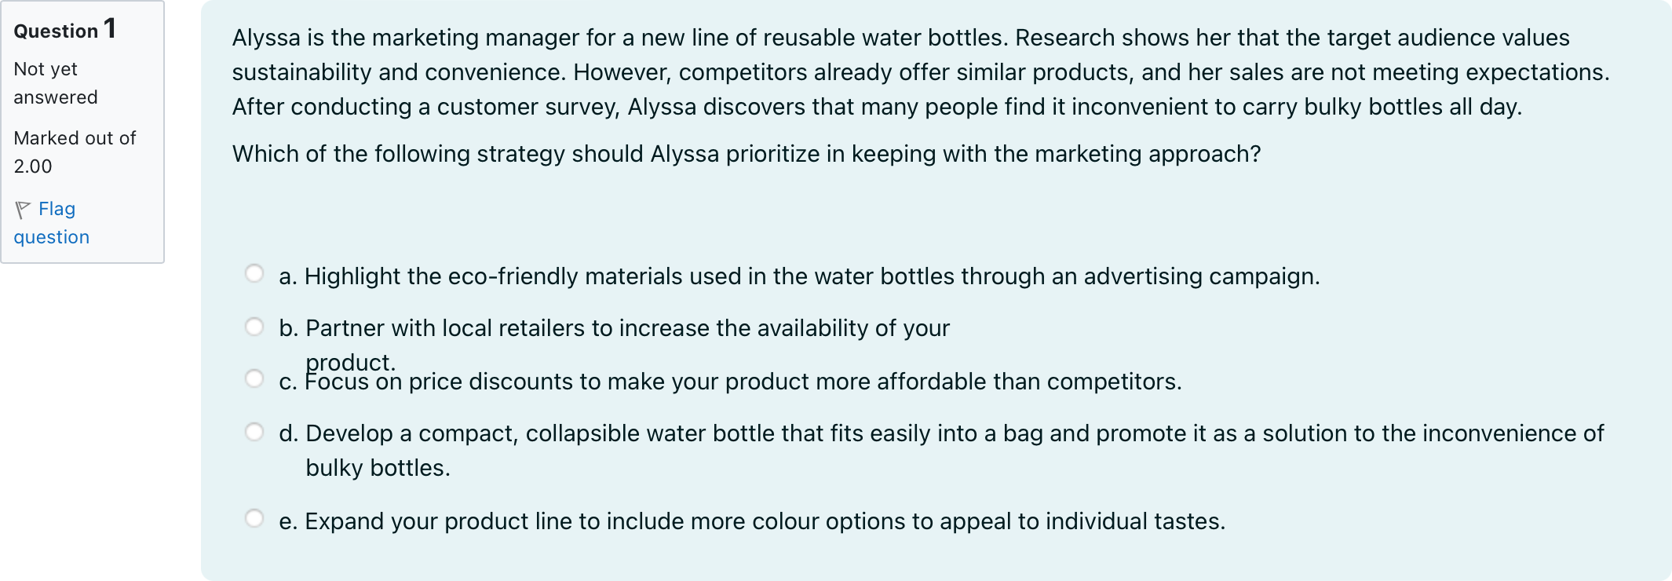
Task: Click the Not yet answered status text
Action: [56, 83]
